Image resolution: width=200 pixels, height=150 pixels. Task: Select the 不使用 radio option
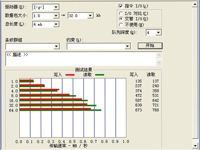click(121, 25)
